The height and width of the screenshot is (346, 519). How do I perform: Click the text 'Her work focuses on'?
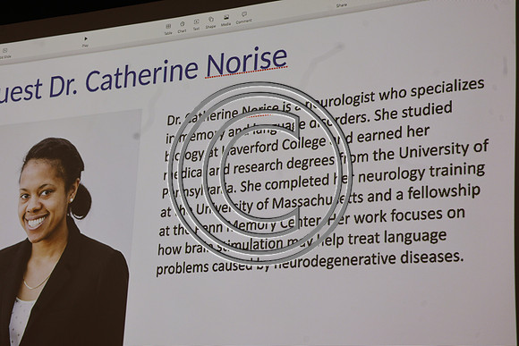coord(396,216)
